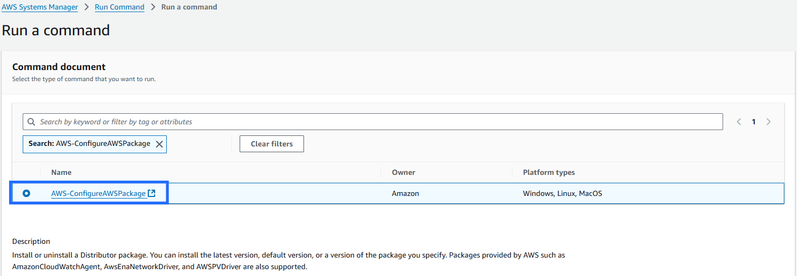The height and width of the screenshot is (276, 797).
Task: Select the AWS-ConfigureAWSPackage radio button
Action: [26, 193]
